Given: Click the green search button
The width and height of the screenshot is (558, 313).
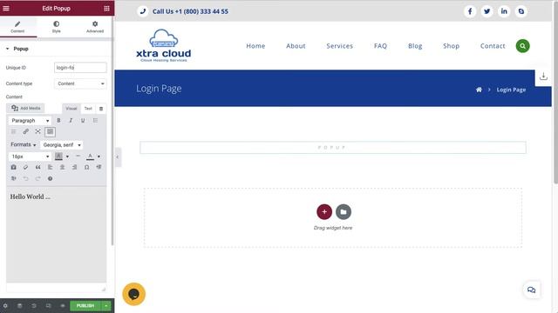Looking at the screenshot, I should point(523,46).
